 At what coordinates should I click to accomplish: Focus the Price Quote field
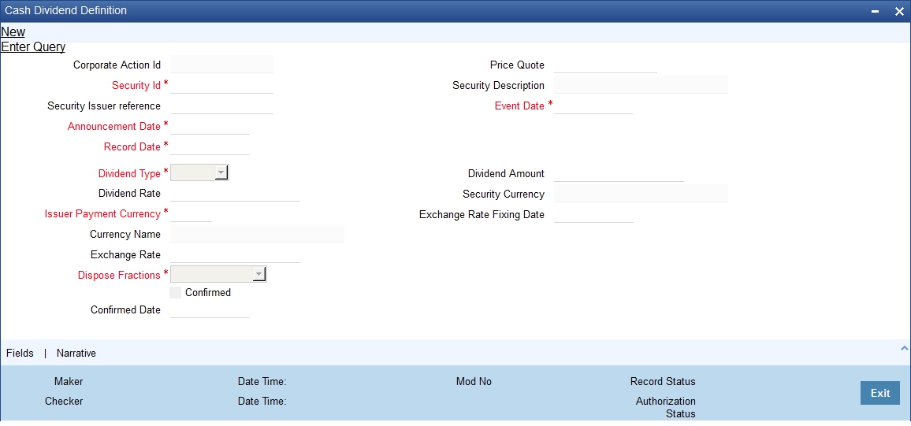pyautogui.click(x=604, y=65)
